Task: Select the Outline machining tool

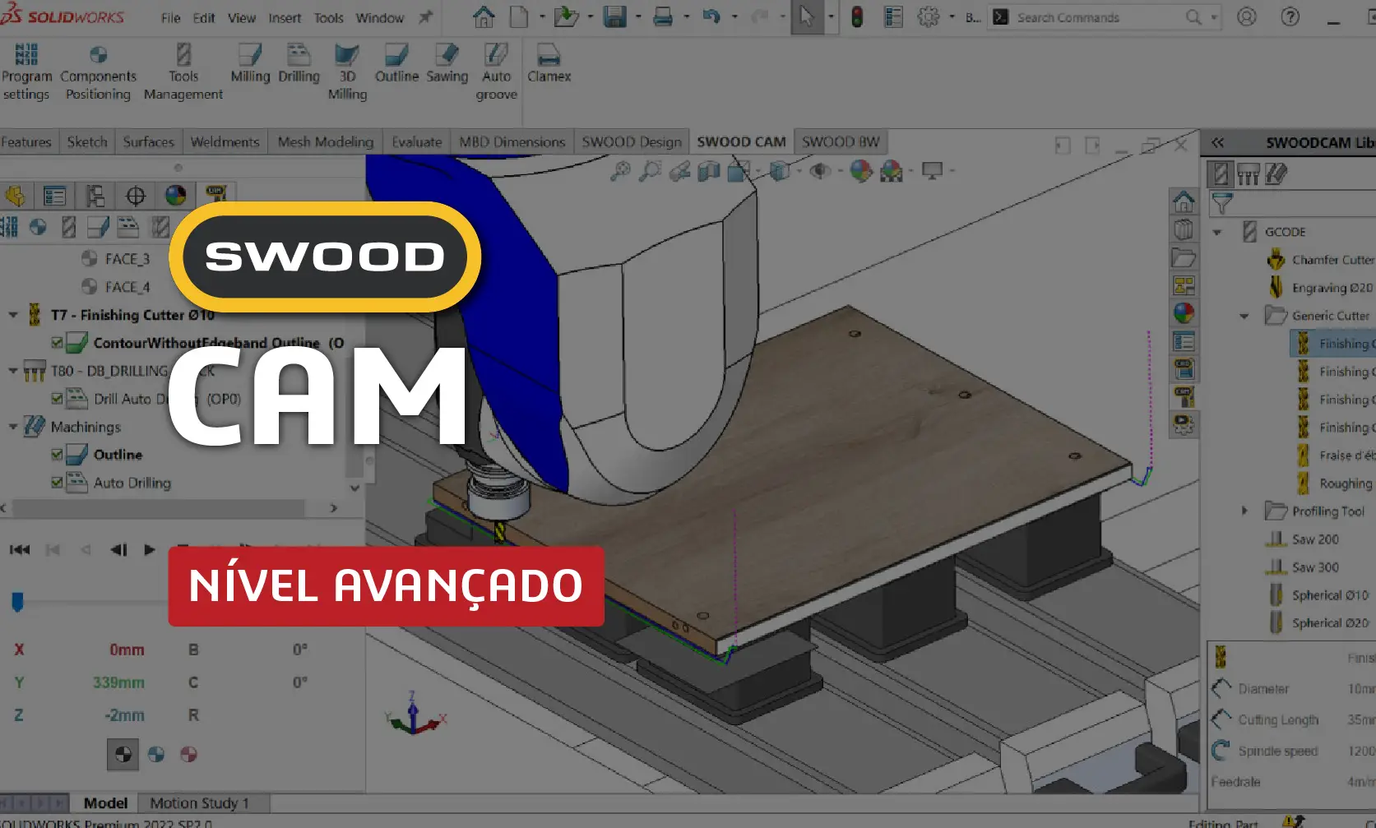Action: click(x=396, y=64)
